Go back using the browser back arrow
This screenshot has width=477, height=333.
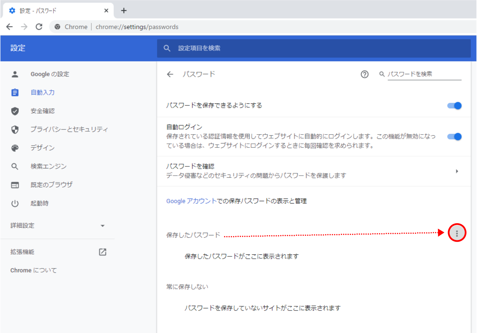[x=10, y=27]
